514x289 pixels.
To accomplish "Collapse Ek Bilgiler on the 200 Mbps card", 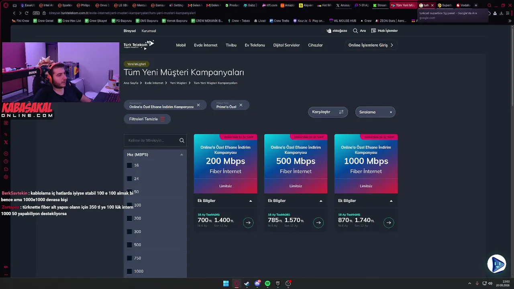I will coord(251,201).
